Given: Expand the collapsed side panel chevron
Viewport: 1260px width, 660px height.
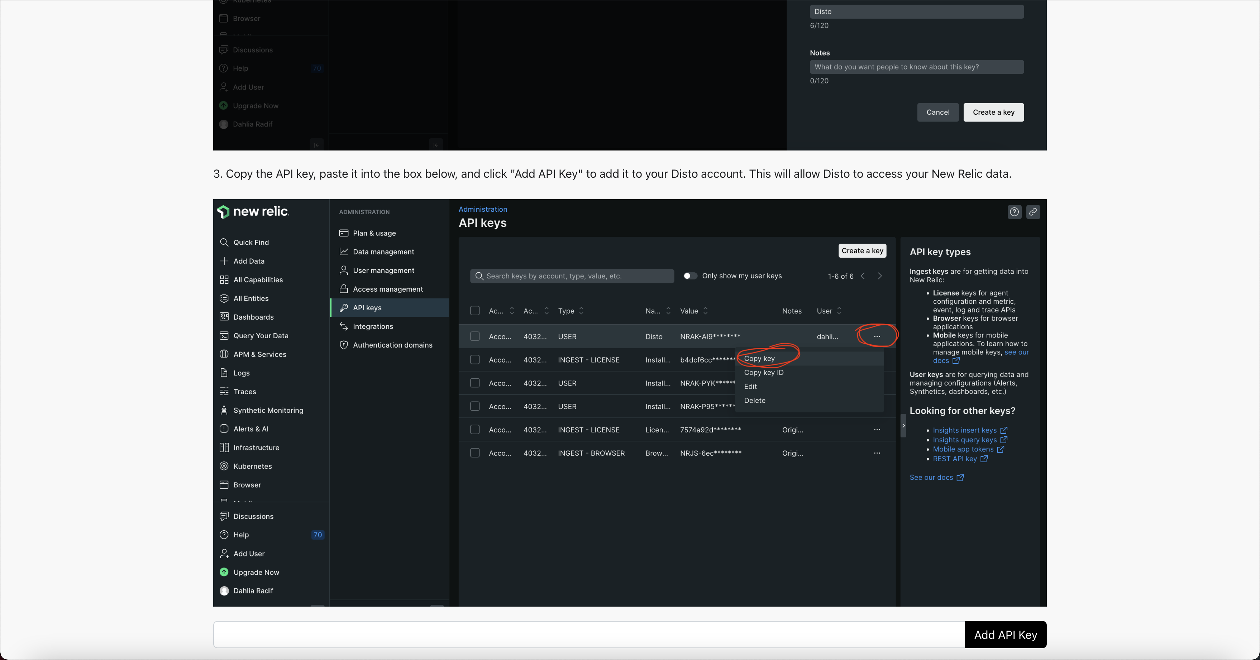Looking at the screenshot, I should tap(903, 426).
